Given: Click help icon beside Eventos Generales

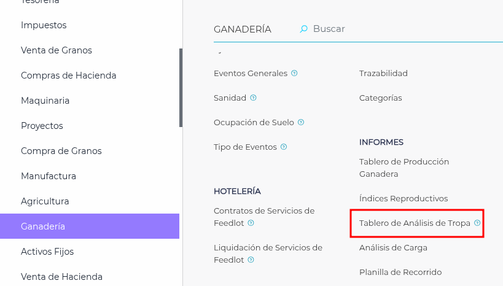Looking at the screenshot, I should [295, 74].
